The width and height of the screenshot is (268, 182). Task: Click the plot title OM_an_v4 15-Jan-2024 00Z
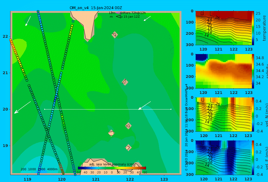(96, 8)
